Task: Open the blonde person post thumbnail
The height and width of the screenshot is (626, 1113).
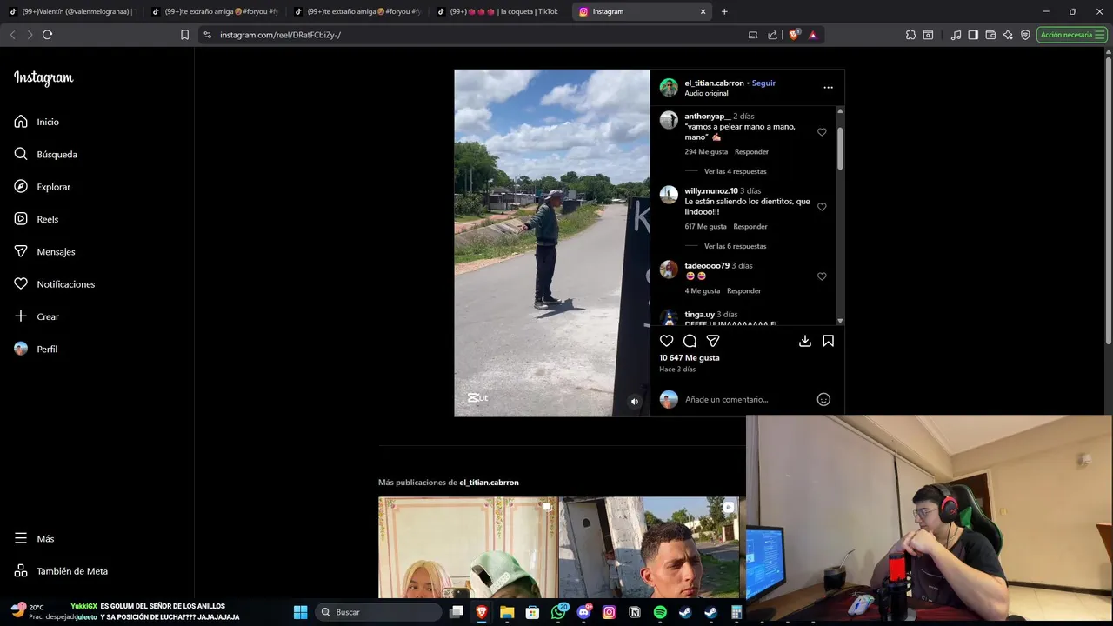Action: tap(468, 548)
